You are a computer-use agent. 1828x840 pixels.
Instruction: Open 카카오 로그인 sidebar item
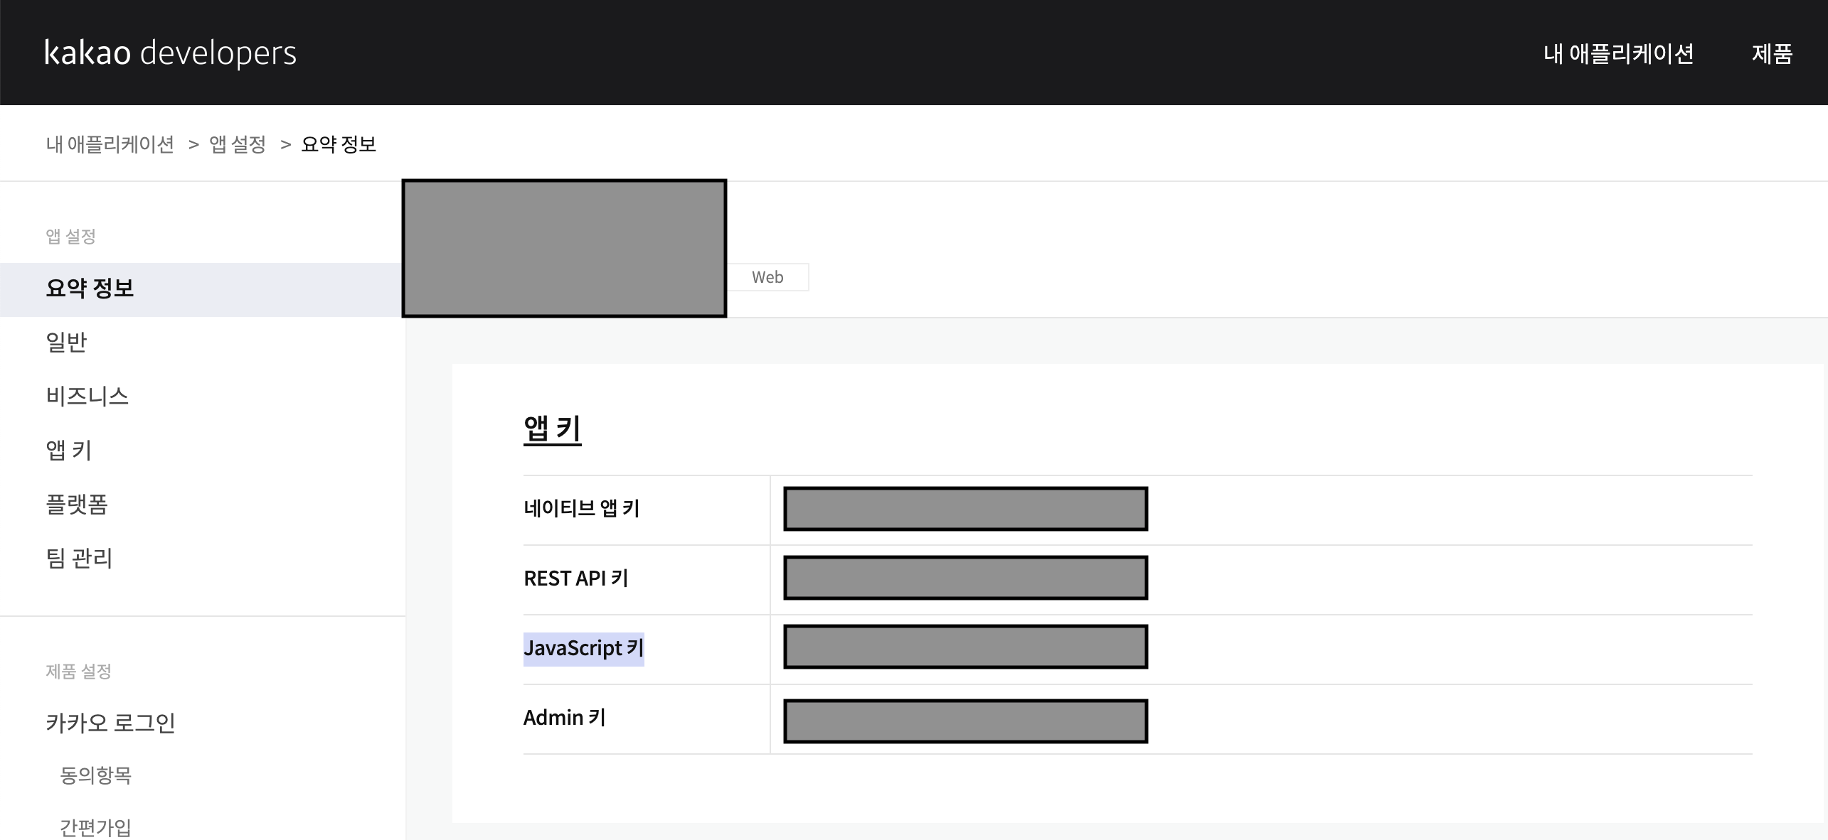110,723
